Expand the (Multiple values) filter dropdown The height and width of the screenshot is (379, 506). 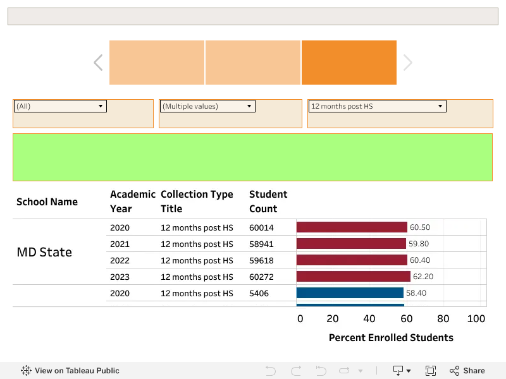click(x=207, y=106)
